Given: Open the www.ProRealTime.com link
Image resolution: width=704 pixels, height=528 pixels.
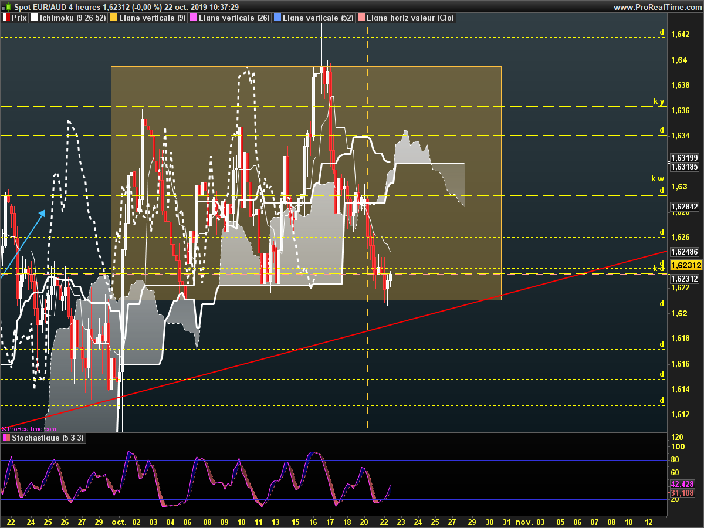Looking at the screenshot, I should [656, 7].
